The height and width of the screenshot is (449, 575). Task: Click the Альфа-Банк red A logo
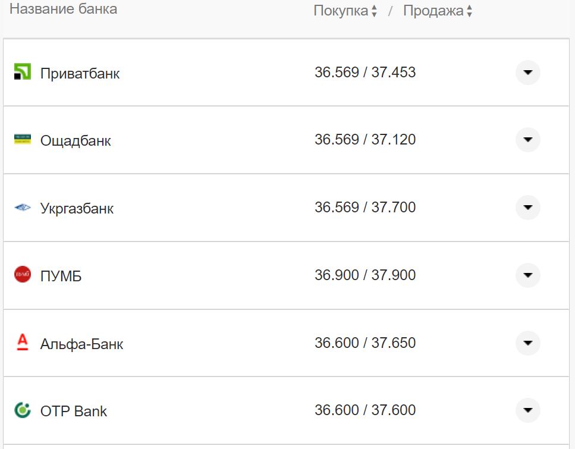pyautogui.click(x=22, y=343)
